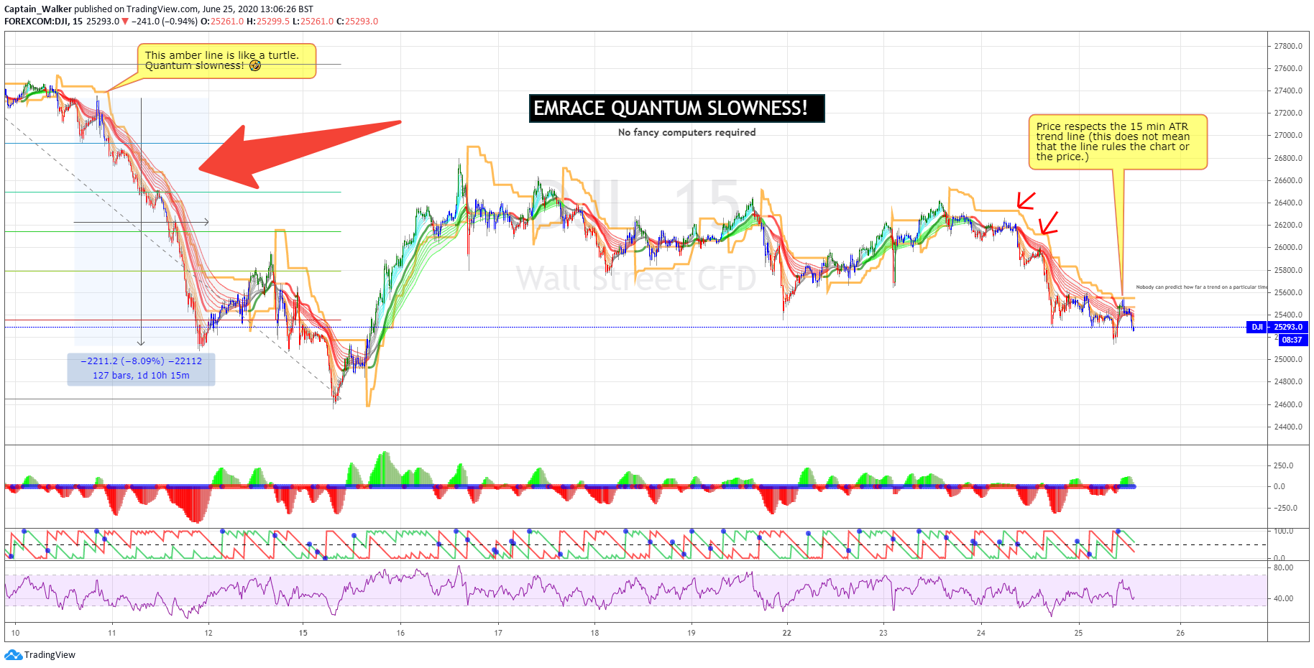
Task: Click the 'No fancy computers required' caption
Action: click(x=686, y=132)
